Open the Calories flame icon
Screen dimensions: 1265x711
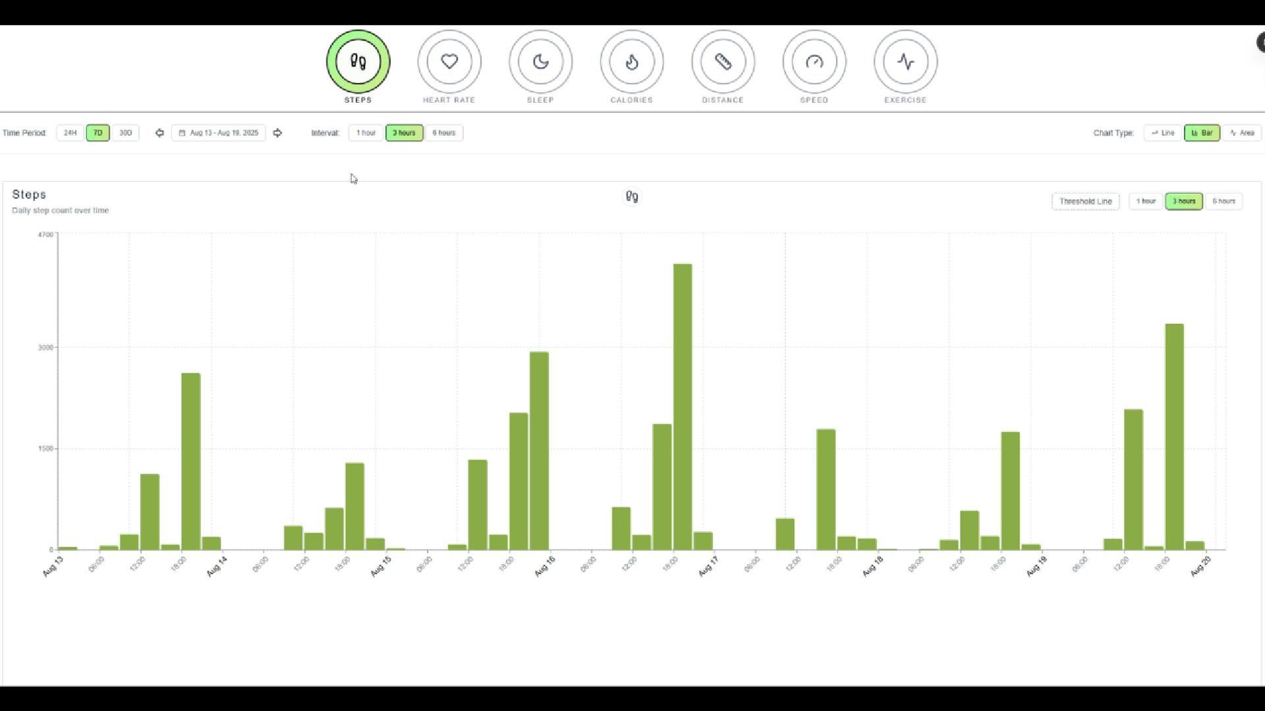tap(632, 62)
